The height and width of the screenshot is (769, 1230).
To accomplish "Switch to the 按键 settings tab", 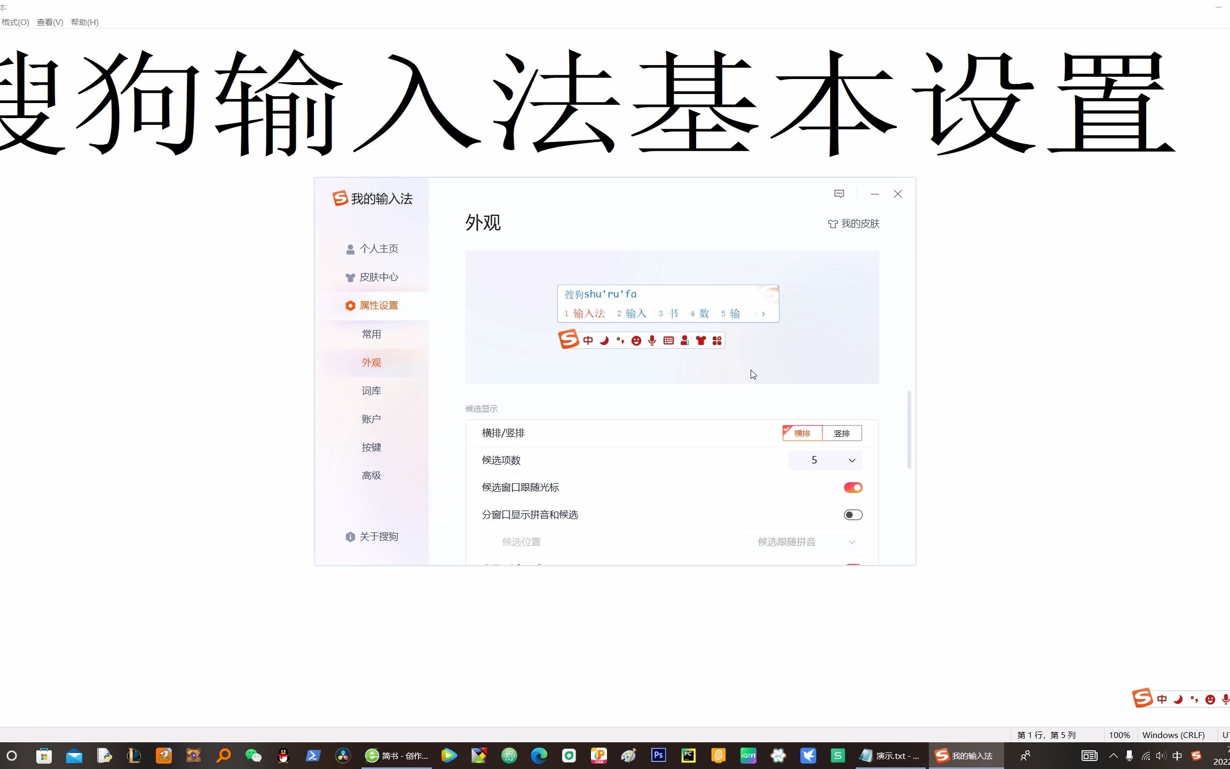I will click(x=372, y=448).
